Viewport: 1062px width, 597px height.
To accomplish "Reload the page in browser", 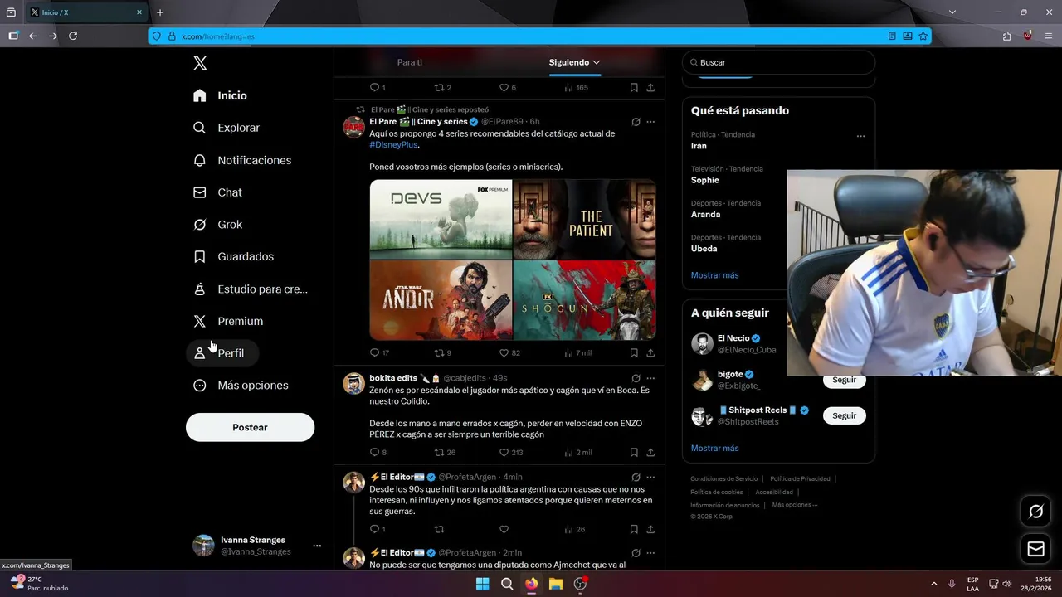I will pyautogui.click(x=73, y=36).
